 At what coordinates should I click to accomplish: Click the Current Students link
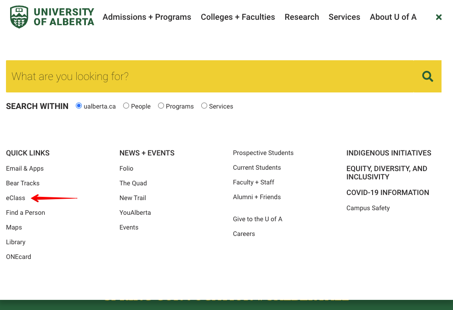[x=257, y=167]
